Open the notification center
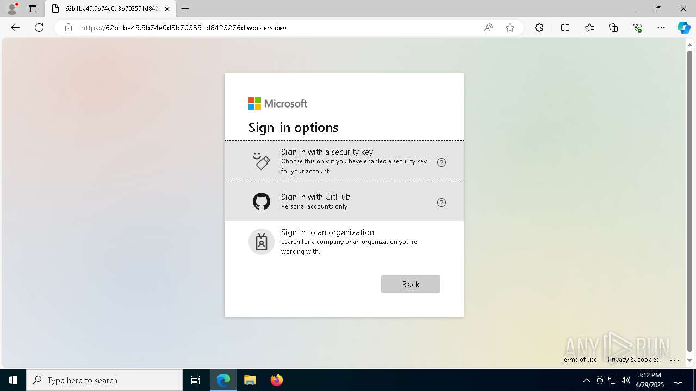The height and width of the screenshot is (391, 696). (x=679, y=380)
